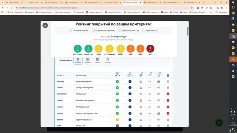This screenshot has width=237, height=133.
Task: Choose rank 6 ABA circle
Action: (x=131, y=49)
